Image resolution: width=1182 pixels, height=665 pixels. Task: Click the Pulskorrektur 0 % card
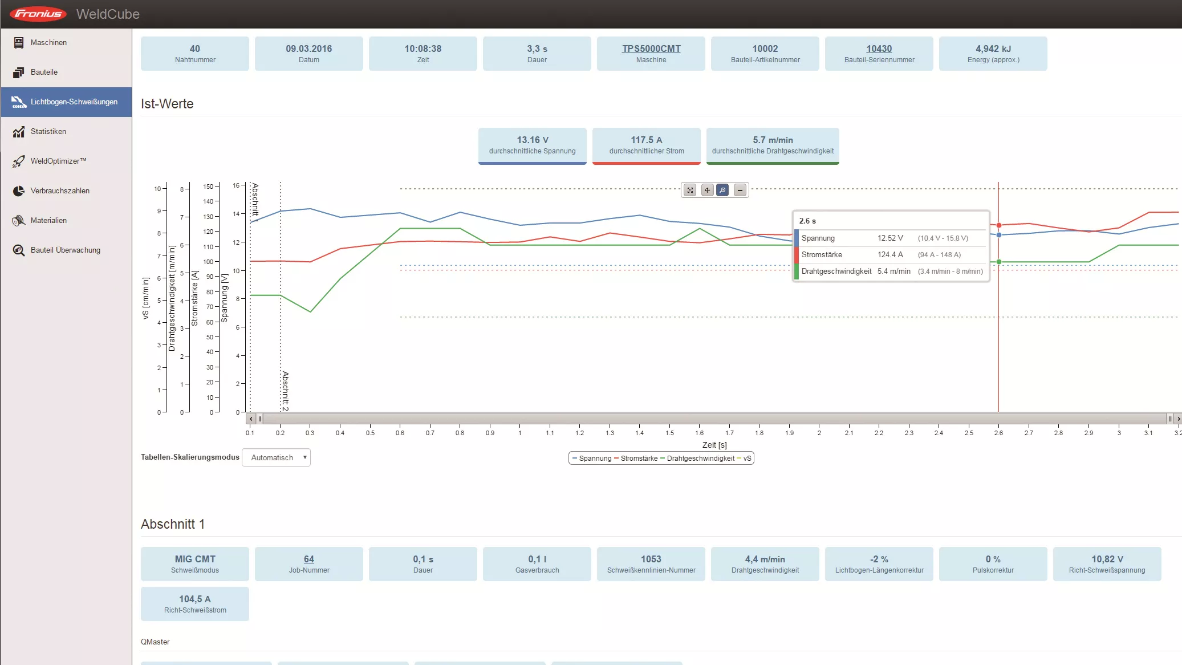993,564
